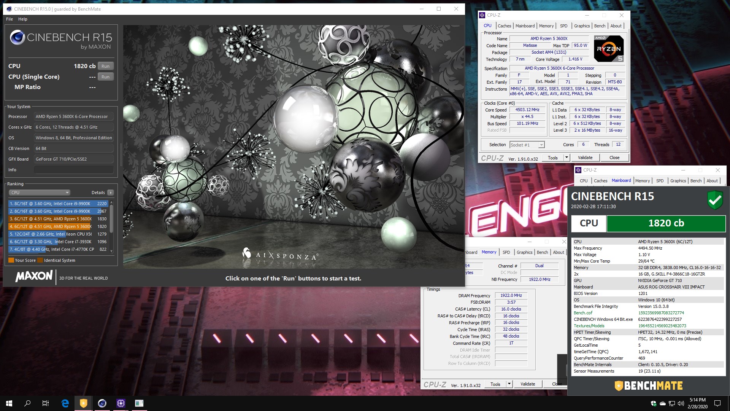This screenshot has height=411, width=730.
Task: Open network status tray icon
Action: 672,403
